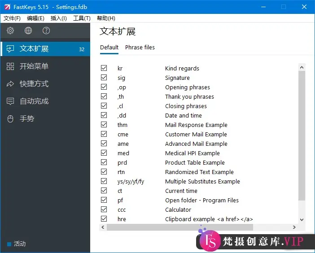315x253 pixels.
Task: Toggle the thm Mail Response checkbox
Action: point(104,125)
